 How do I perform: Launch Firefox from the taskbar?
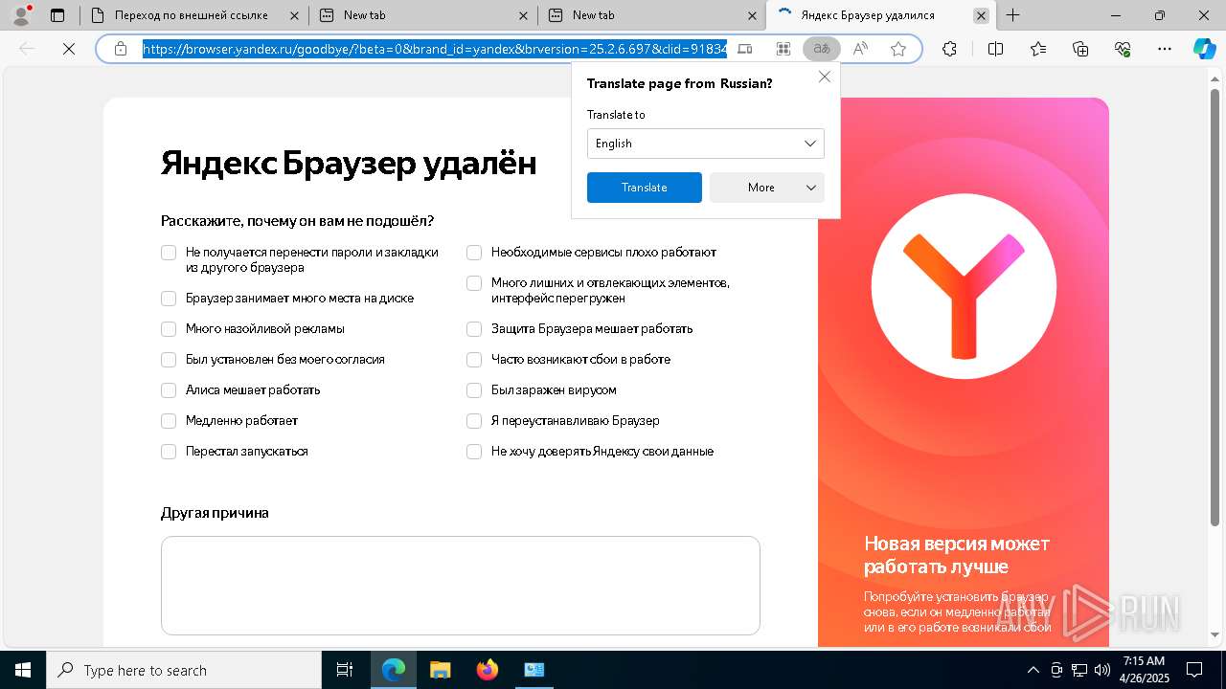click(488, 670)
